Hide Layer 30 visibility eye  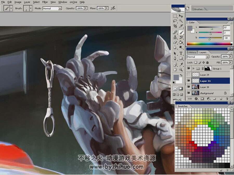tap(189, 87)
